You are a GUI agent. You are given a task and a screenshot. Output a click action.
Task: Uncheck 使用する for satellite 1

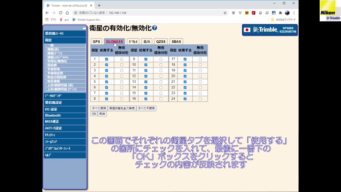tap(107, 59)
